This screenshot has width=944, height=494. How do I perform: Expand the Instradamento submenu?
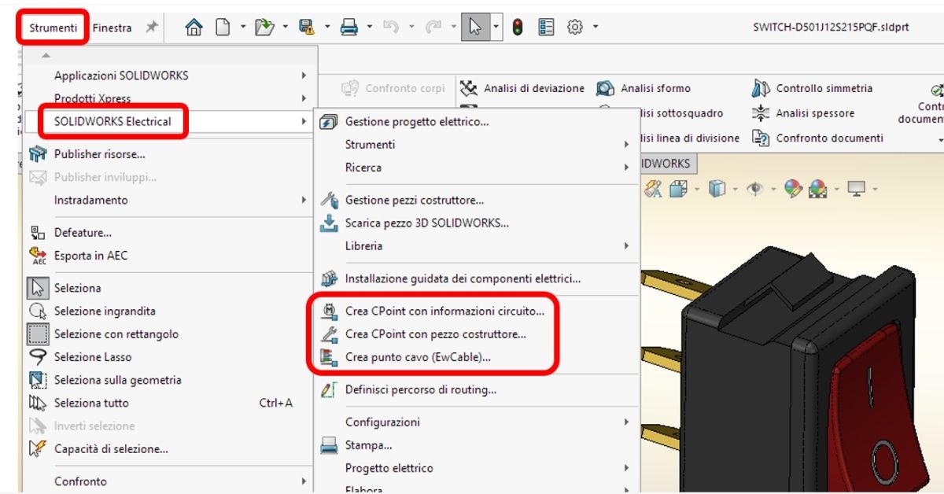[x=90, y=201]
